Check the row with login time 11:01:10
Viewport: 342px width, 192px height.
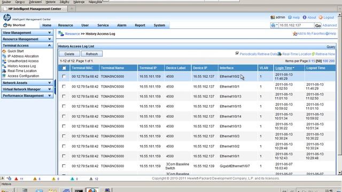[64, 96]
